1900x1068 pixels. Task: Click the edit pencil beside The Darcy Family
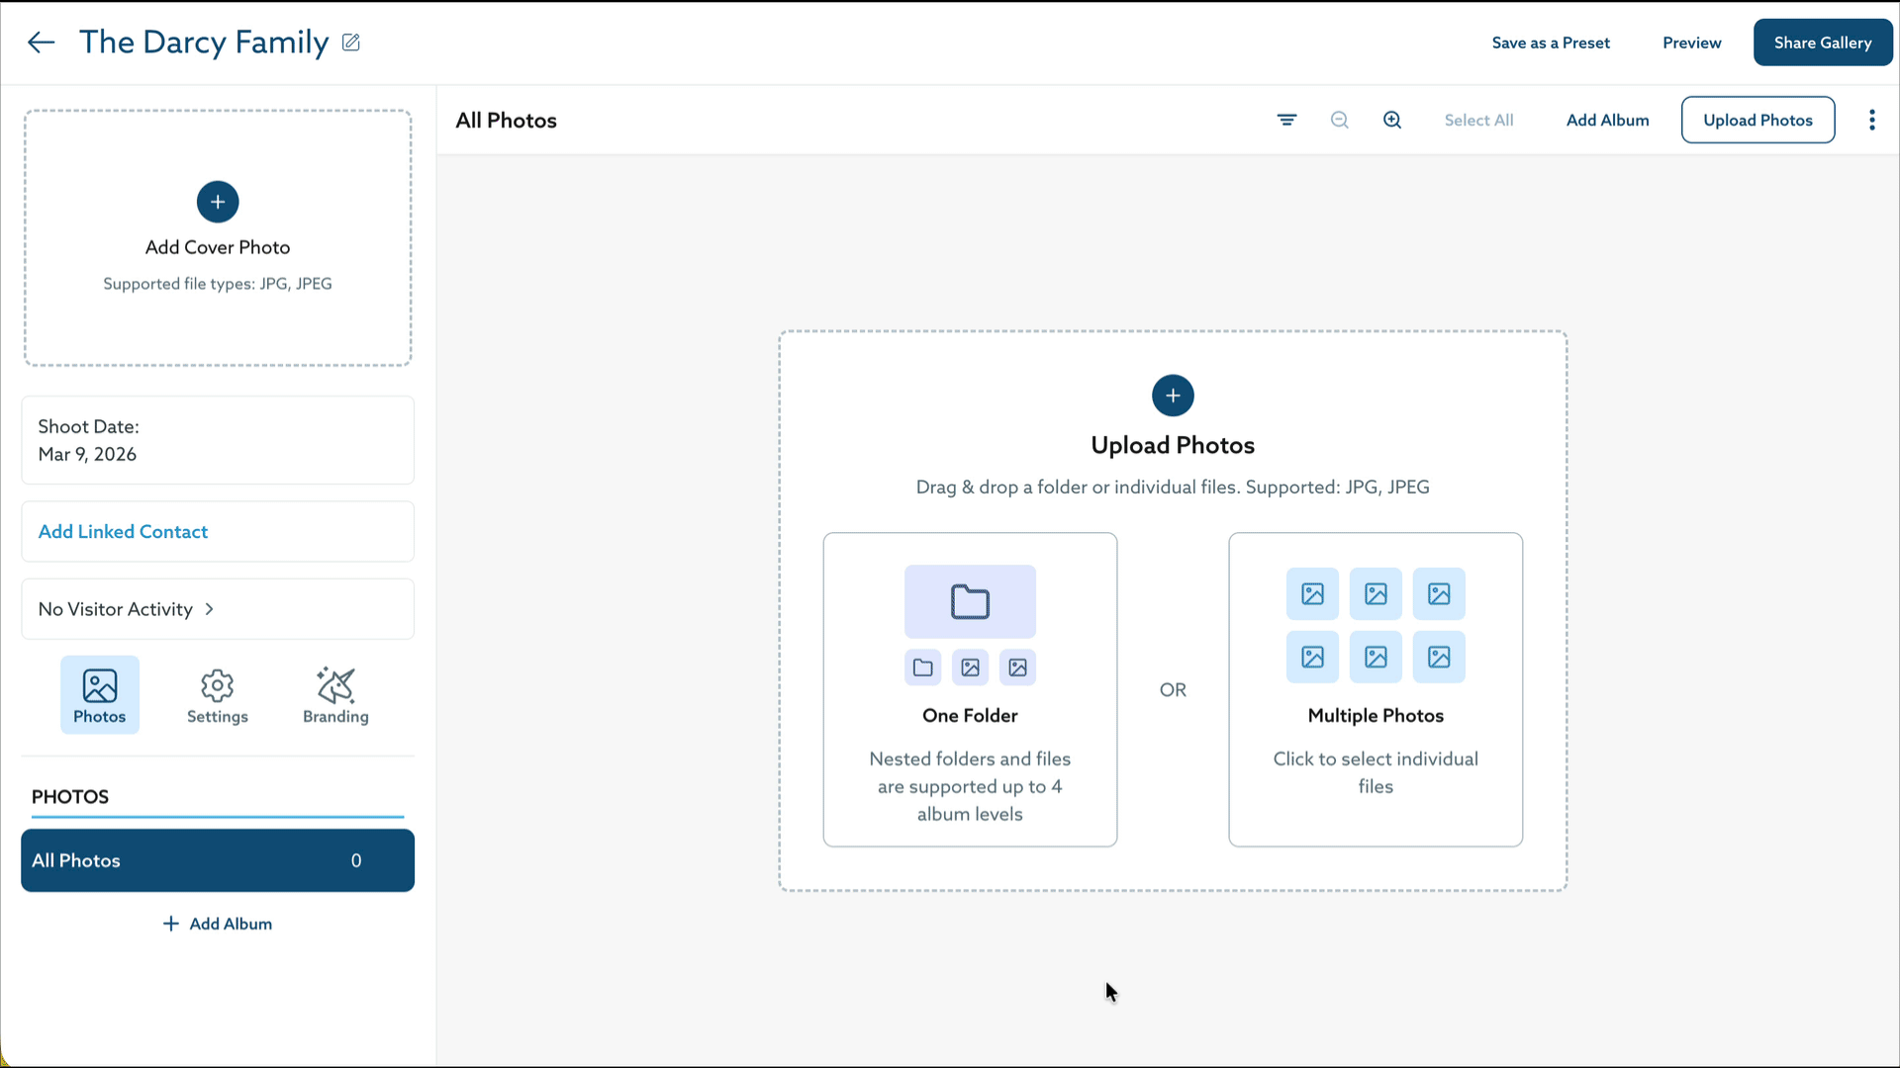(350, 43)
